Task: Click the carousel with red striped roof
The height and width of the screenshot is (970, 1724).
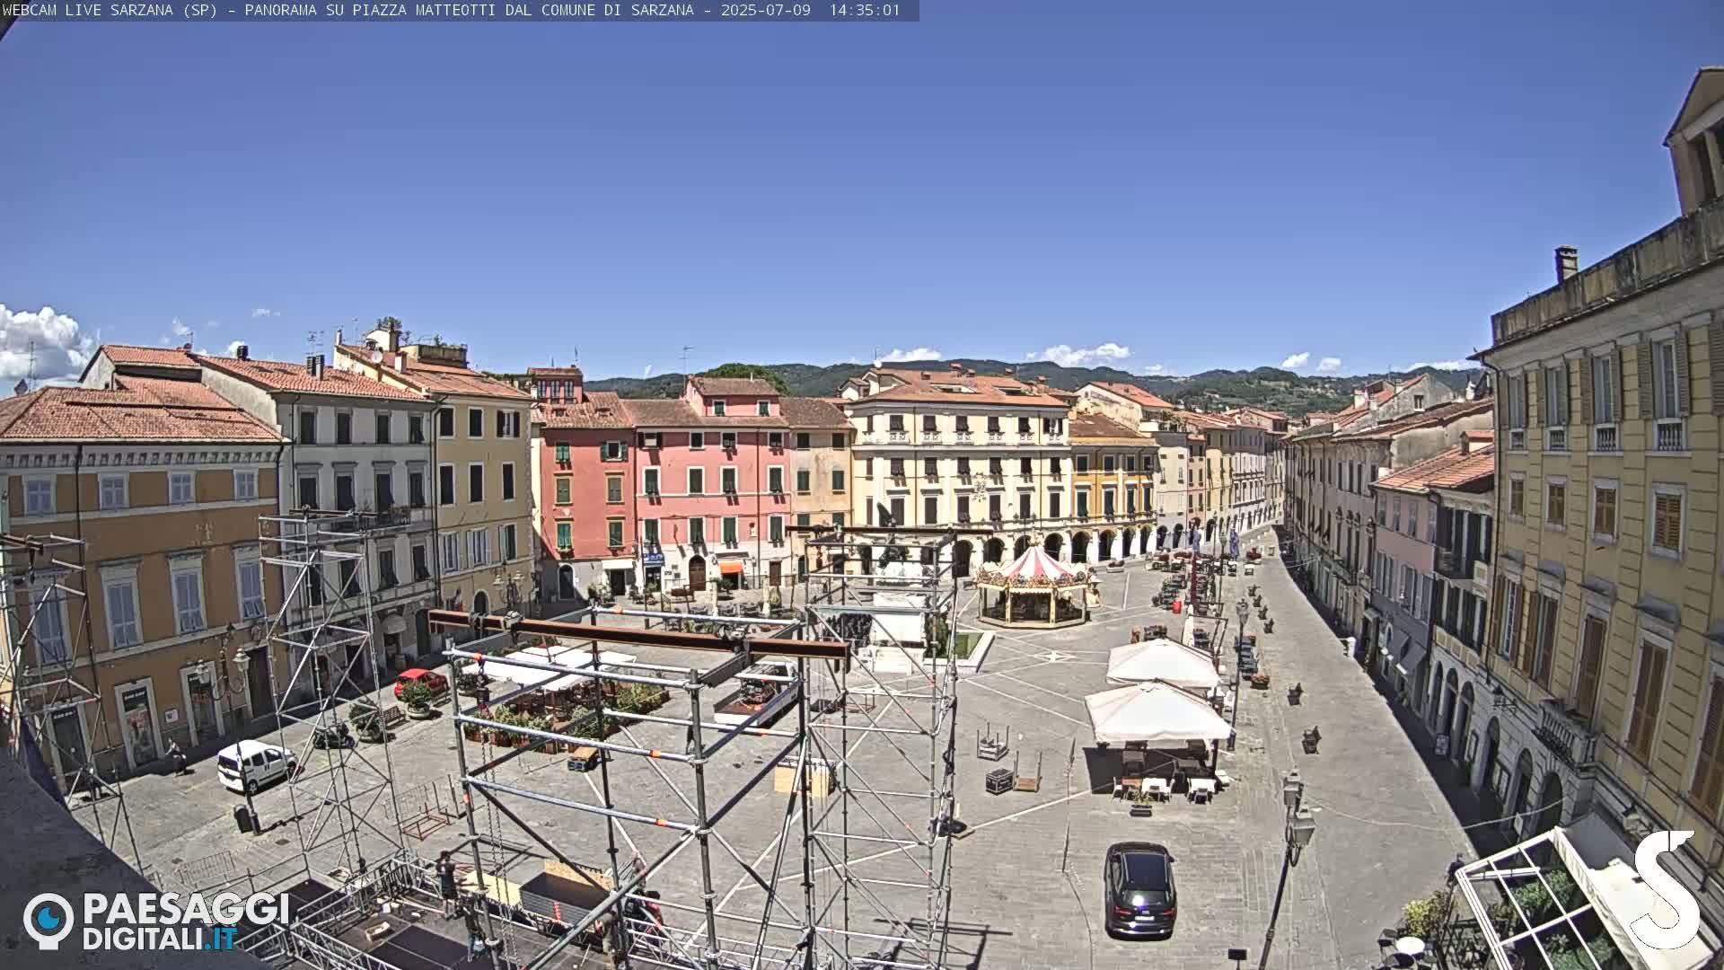Action: tap(1034, 585)
